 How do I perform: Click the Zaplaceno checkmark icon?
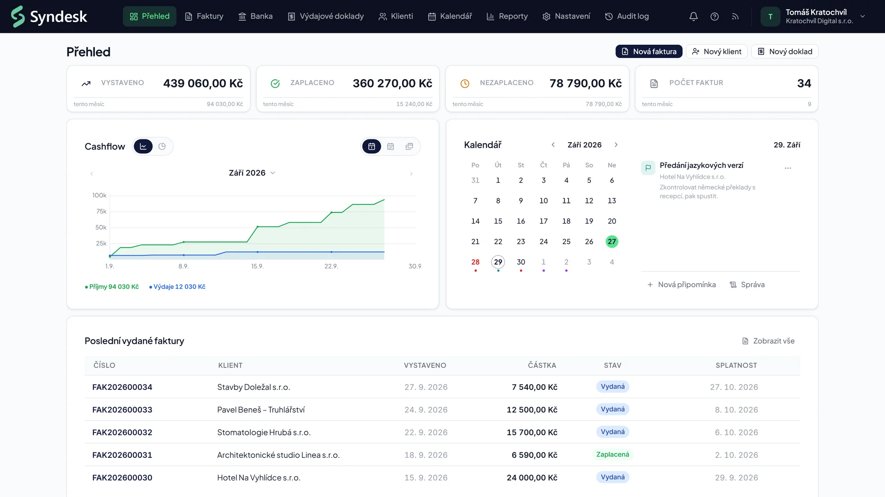click(x=275, y=83)
